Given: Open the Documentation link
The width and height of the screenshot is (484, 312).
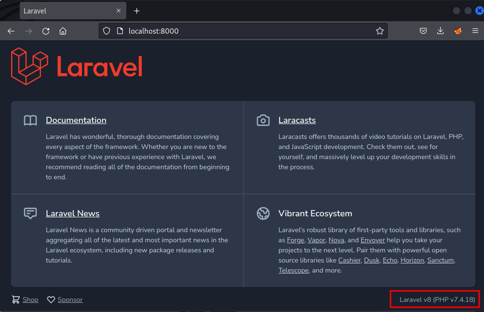Looking at the screenshot, I should [x=76, y=120].
